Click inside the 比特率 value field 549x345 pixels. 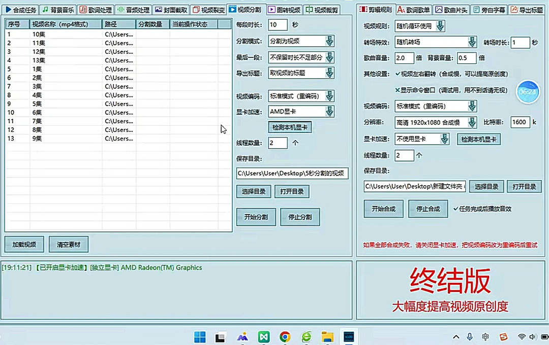click(520, 122)
